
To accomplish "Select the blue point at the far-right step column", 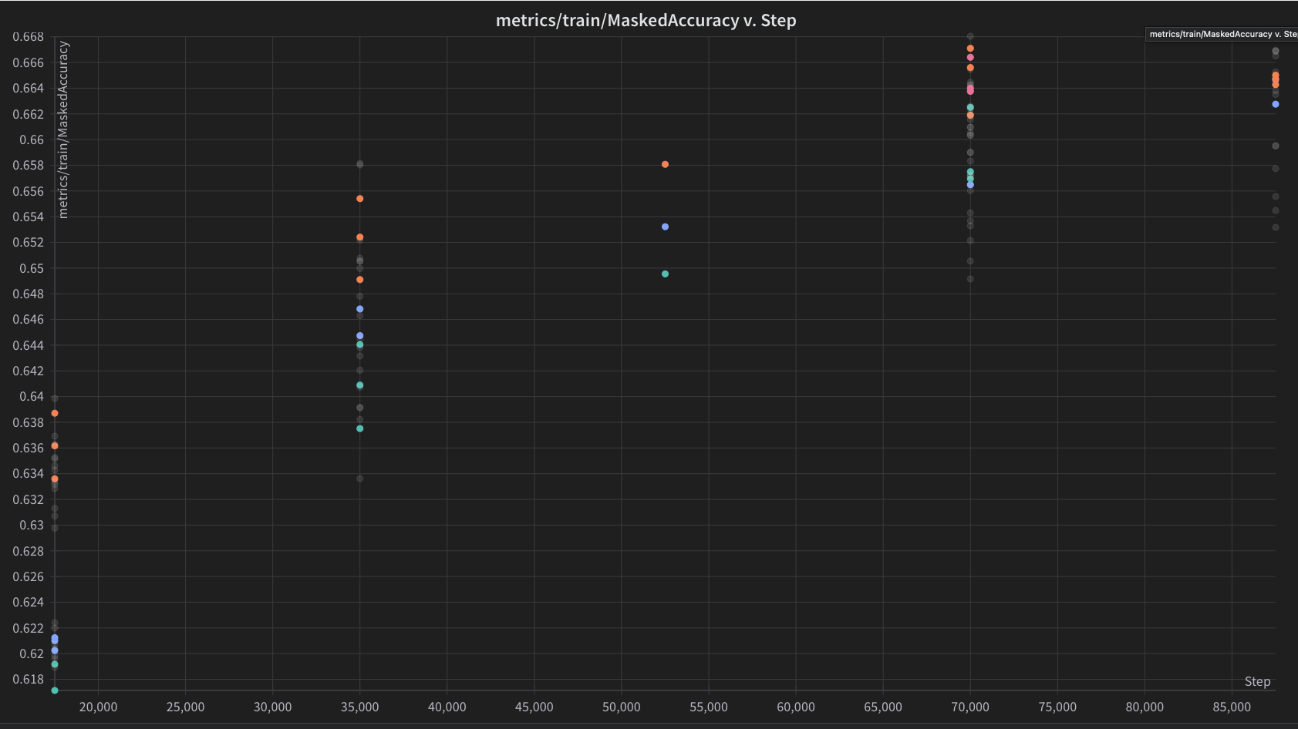I will pos(1276,104).
